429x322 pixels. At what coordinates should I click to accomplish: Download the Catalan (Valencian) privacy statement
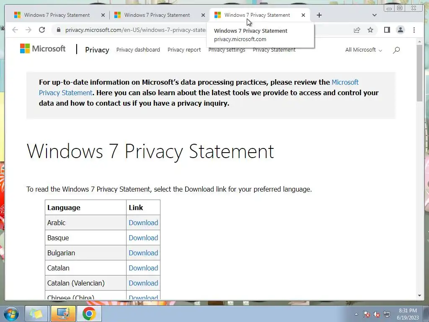click(x=143, y=283)
